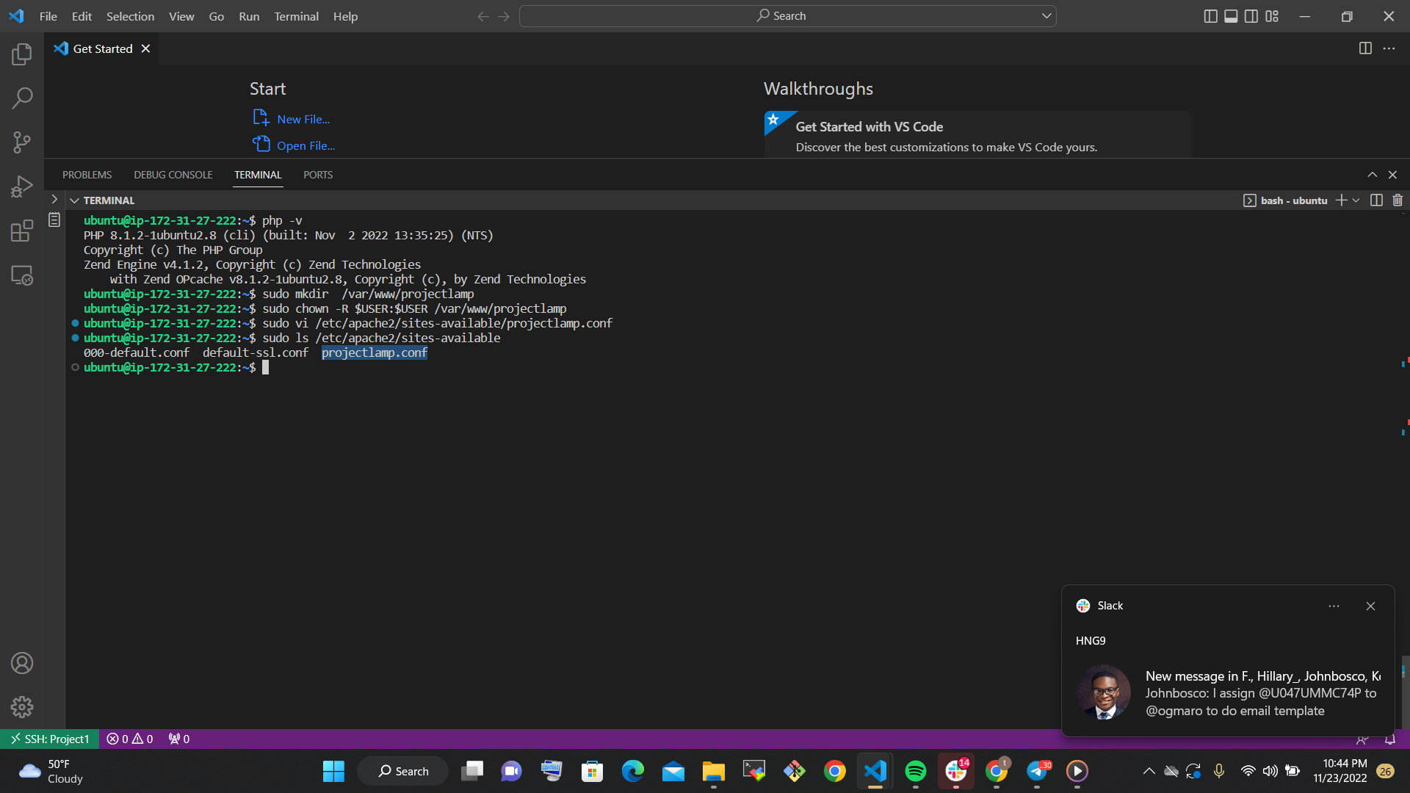
Task: Open the Manage settings gear icon
Action: click(x=21, y=706)
